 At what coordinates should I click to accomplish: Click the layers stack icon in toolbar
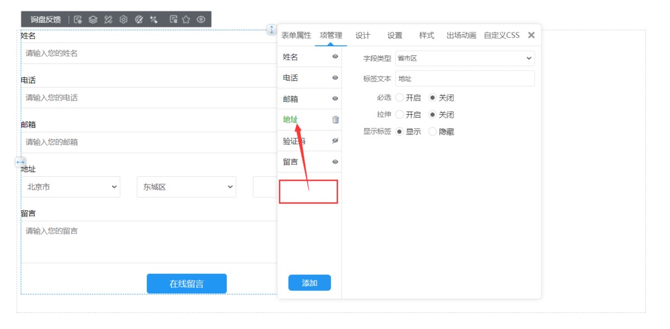(x=93, y=20)
